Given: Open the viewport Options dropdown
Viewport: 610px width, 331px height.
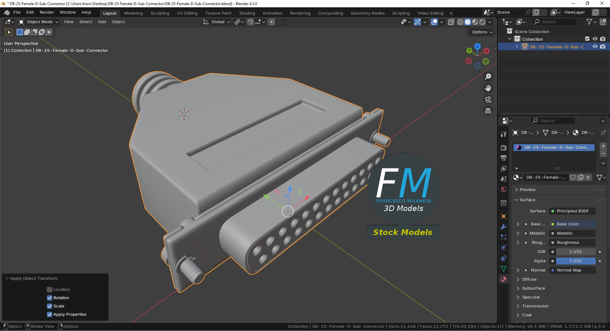Looking at the screenshot, I should [482, 32].
